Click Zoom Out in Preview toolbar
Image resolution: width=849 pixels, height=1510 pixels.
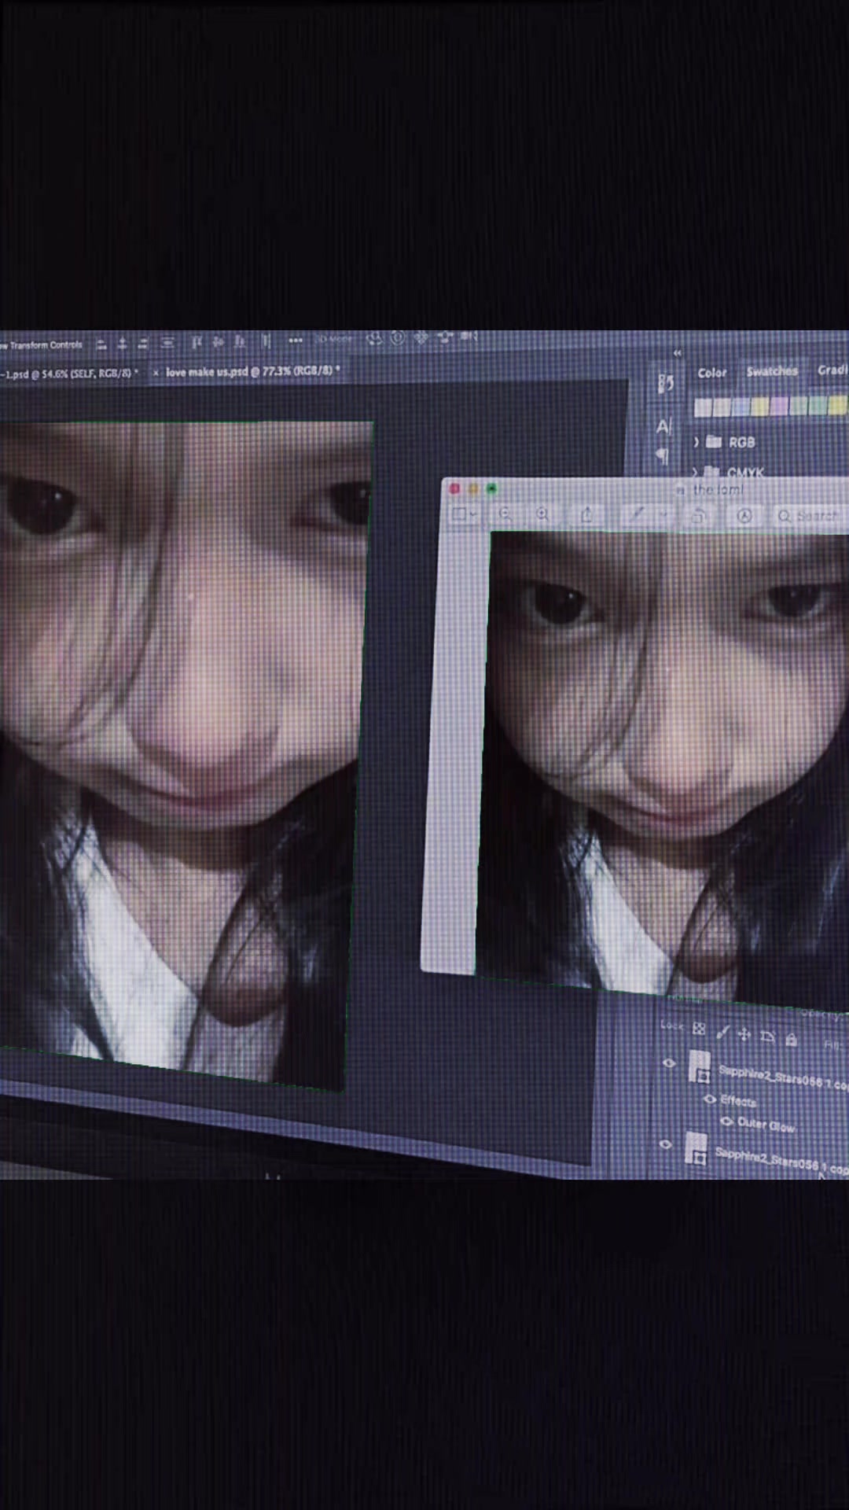[x=505, y=514]
